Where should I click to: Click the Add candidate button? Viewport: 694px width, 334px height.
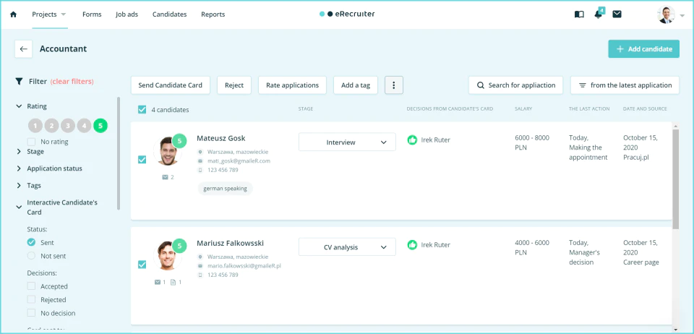pos(643,49)
